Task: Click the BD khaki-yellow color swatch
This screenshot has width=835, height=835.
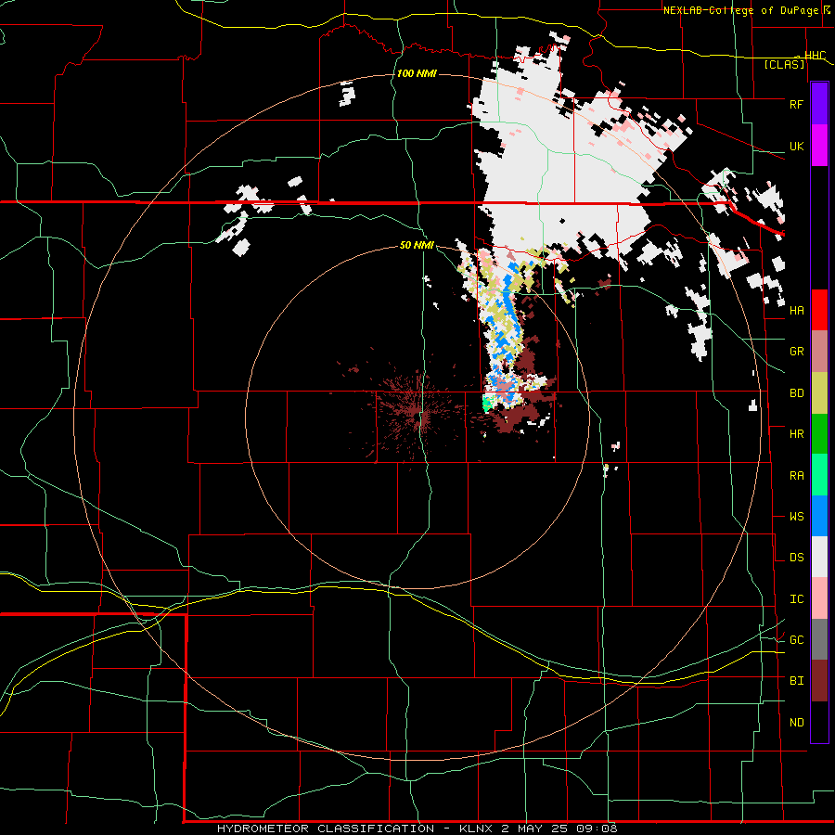Action: [x=819, y=393]
